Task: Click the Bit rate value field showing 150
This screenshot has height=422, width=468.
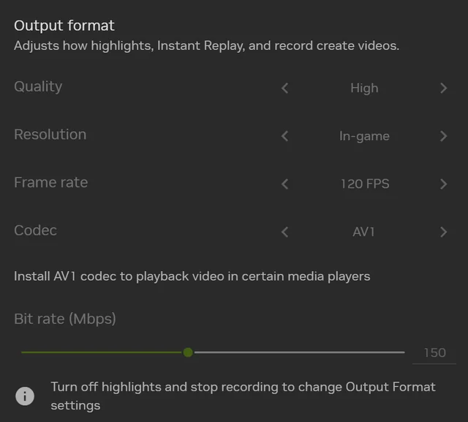Action: (434, 353)
